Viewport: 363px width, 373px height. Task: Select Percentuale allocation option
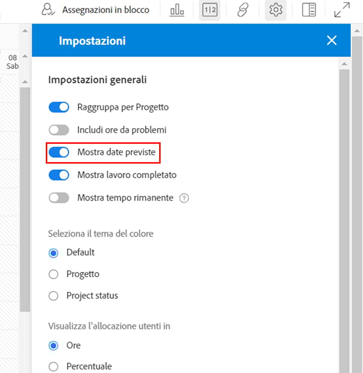click(53, 366)
